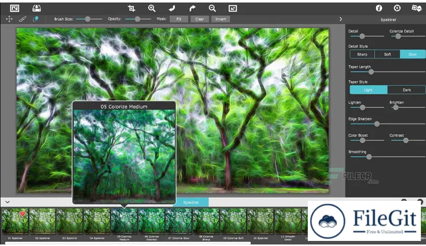Invert the mask with the Invert button
The height and width of the screenshot is (246, 426).
pos(220,19)
